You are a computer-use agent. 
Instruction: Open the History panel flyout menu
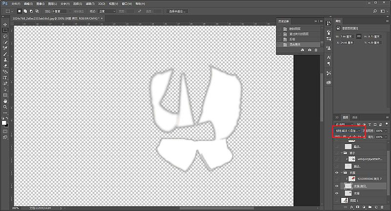(x=321, y=21)
